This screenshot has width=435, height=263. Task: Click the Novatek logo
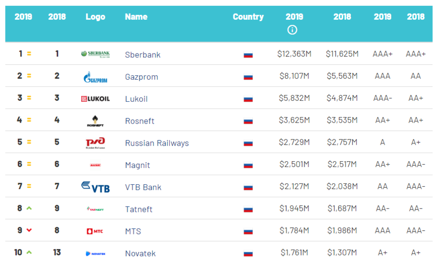95,253
